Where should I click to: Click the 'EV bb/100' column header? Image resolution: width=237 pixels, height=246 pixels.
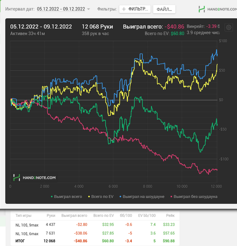click(147, 215)
